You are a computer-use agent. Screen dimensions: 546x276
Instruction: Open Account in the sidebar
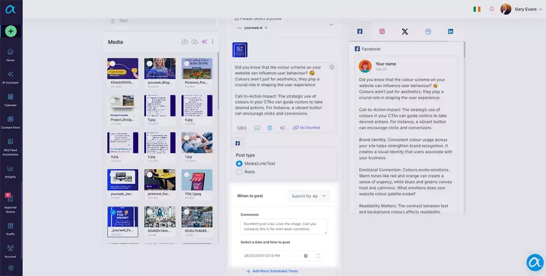(10, 251)
